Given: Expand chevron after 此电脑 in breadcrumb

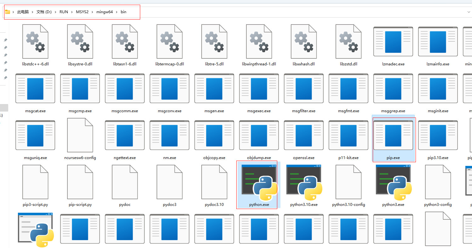Looking at the screenshot, I should point(33,12).
